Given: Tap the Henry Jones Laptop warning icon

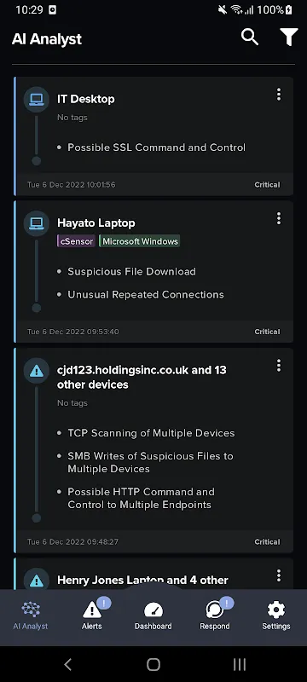Looking at the screenshot, I should tap(37, 581).
